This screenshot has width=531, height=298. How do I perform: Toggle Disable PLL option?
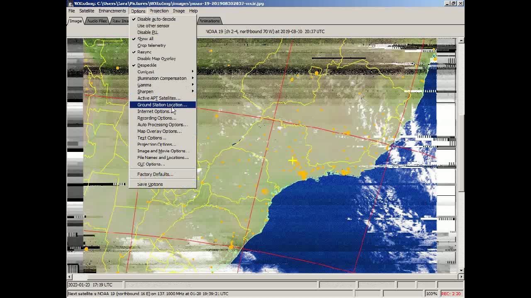click(163, 32)
